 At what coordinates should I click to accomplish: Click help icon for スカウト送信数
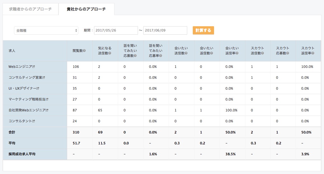pyautogui.click(x=262, y=53)
